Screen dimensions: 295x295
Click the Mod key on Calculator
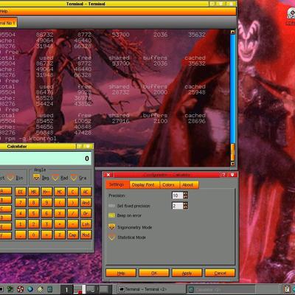pyautogui.click(x=86, y=235)
